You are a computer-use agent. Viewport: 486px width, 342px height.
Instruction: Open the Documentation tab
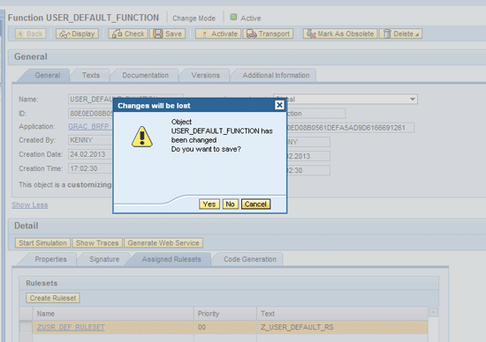click(x=146, y=76)
